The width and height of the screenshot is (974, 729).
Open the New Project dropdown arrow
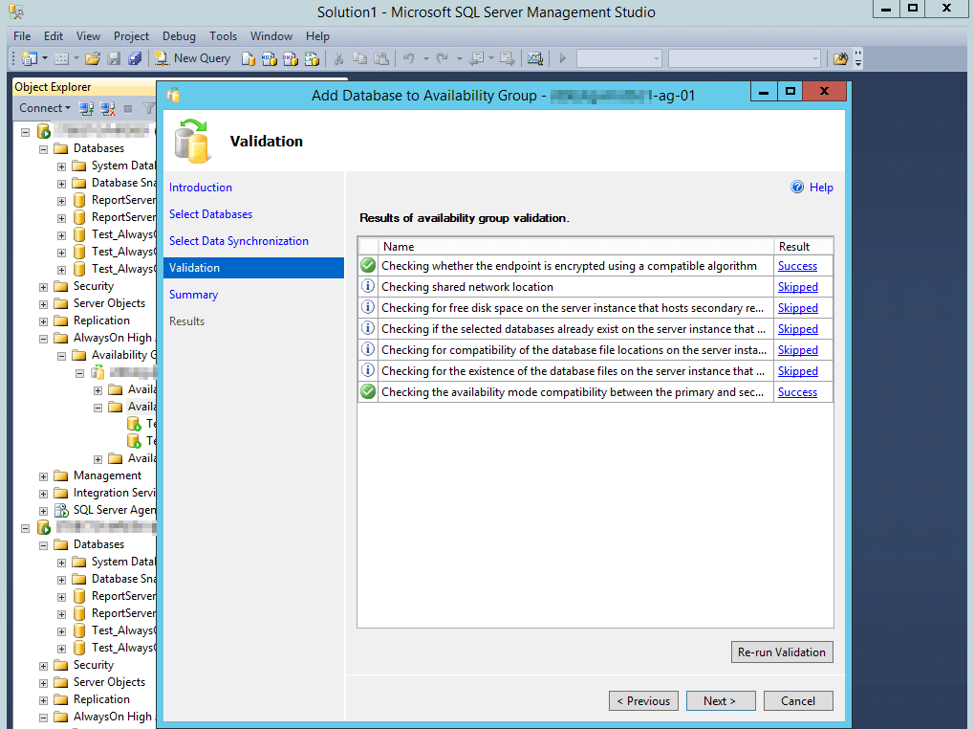[45, 58]
